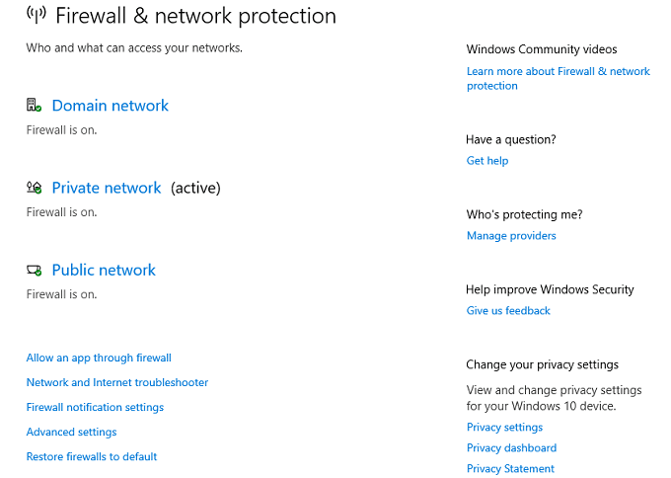Launch Network and Internet troubleshooter
The width and height of the screenshot is (671, 478).
click(116, 382)
